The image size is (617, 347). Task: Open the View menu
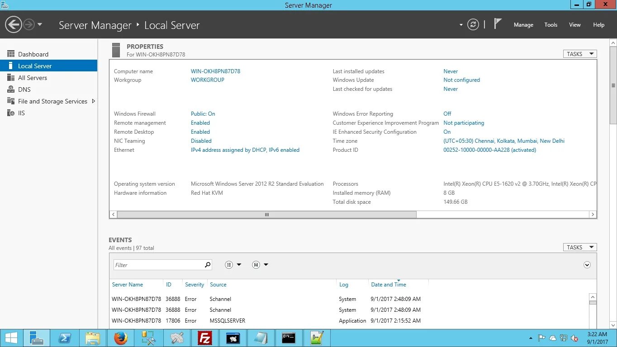click(574, 25)
